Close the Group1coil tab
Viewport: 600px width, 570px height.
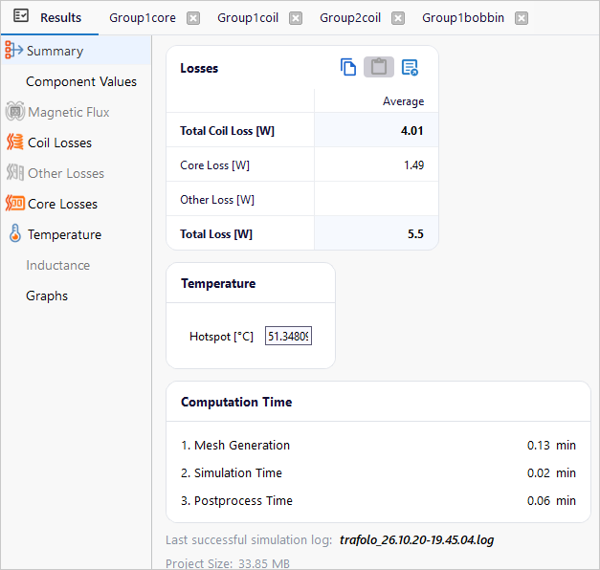(x=296, y=18)
